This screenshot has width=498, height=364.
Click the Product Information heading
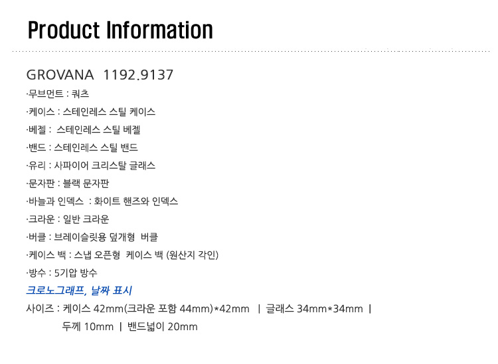coord(120,30)
